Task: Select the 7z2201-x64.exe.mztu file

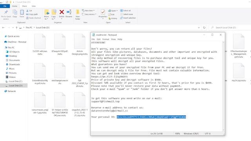Action: tap(40, 44)
